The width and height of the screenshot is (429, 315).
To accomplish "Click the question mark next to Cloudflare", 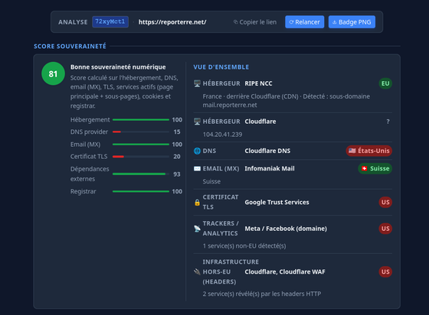I will (x=388, y=122).
